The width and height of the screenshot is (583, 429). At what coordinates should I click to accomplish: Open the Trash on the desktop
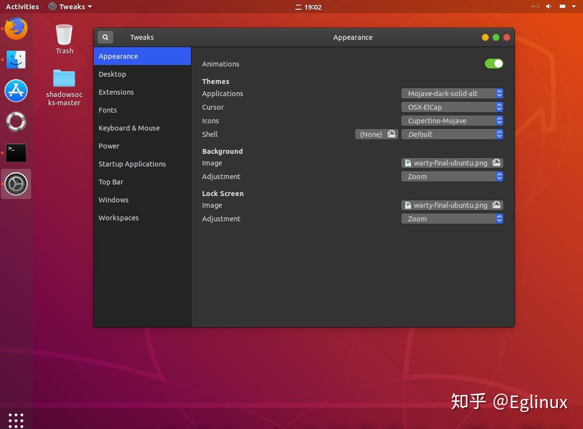click(64, 34)
